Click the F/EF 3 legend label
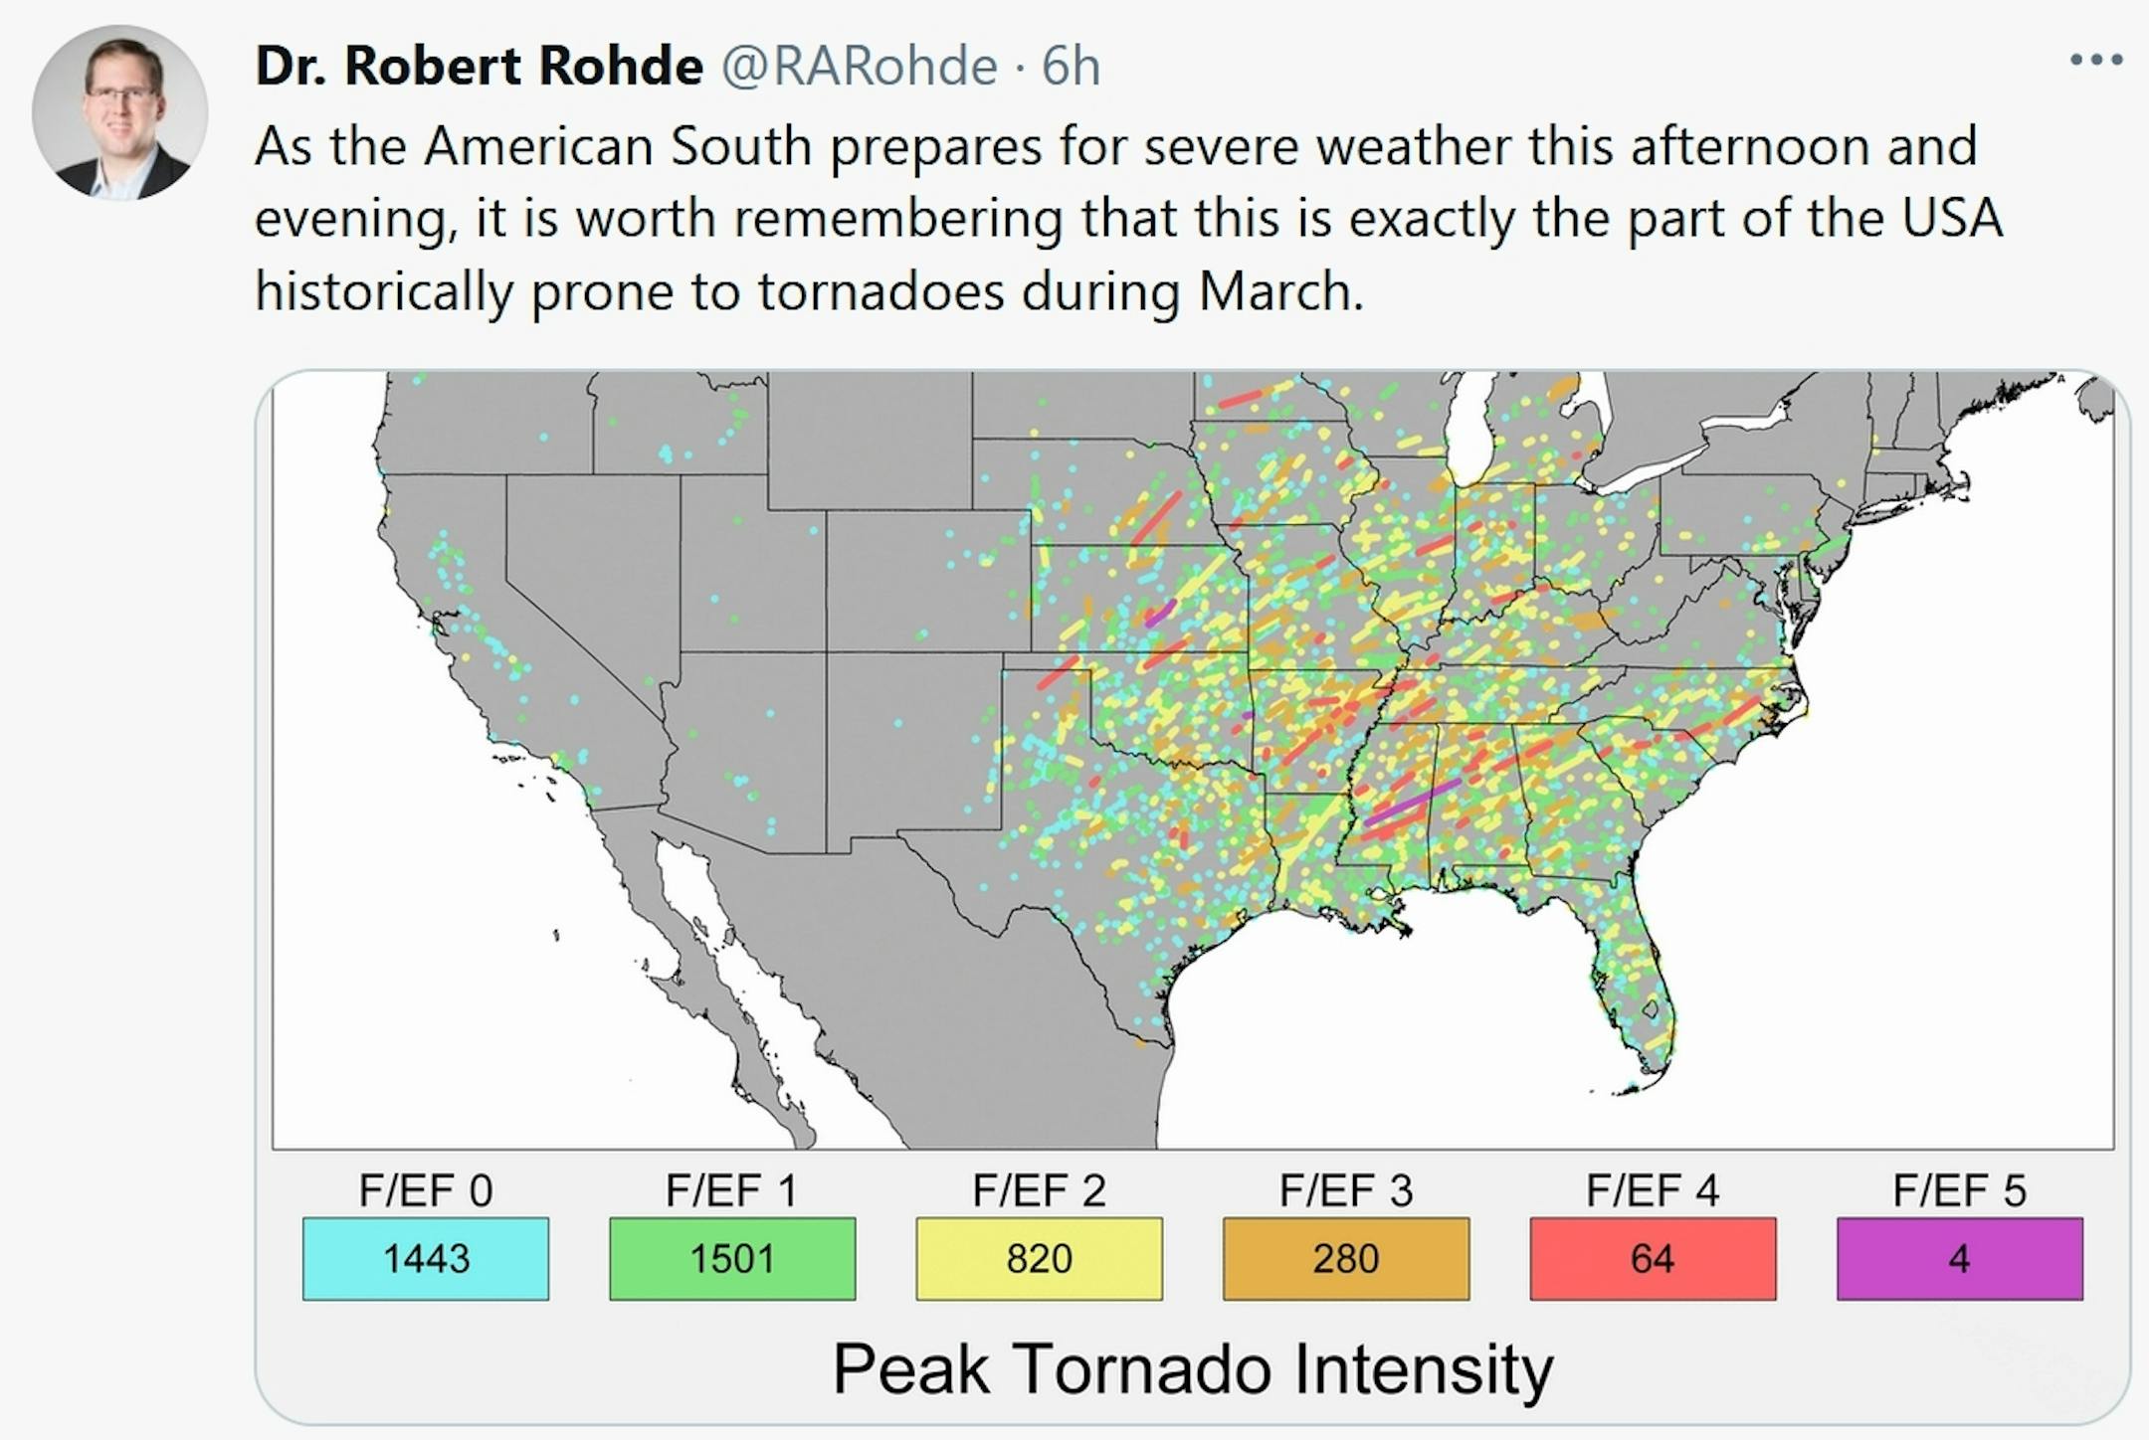This screenshot has height=1440, width=2149. click(1346, 1190)
